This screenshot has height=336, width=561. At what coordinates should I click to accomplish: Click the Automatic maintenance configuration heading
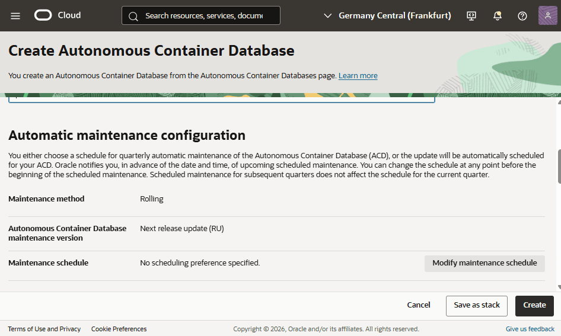[x=127, y=136]
